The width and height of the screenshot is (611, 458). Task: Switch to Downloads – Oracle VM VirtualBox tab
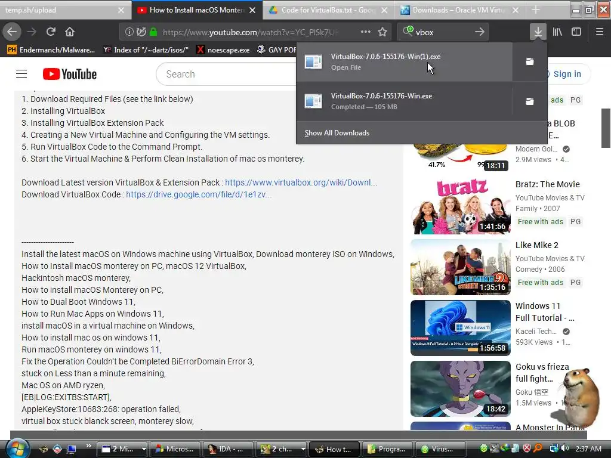coord(460,10)
